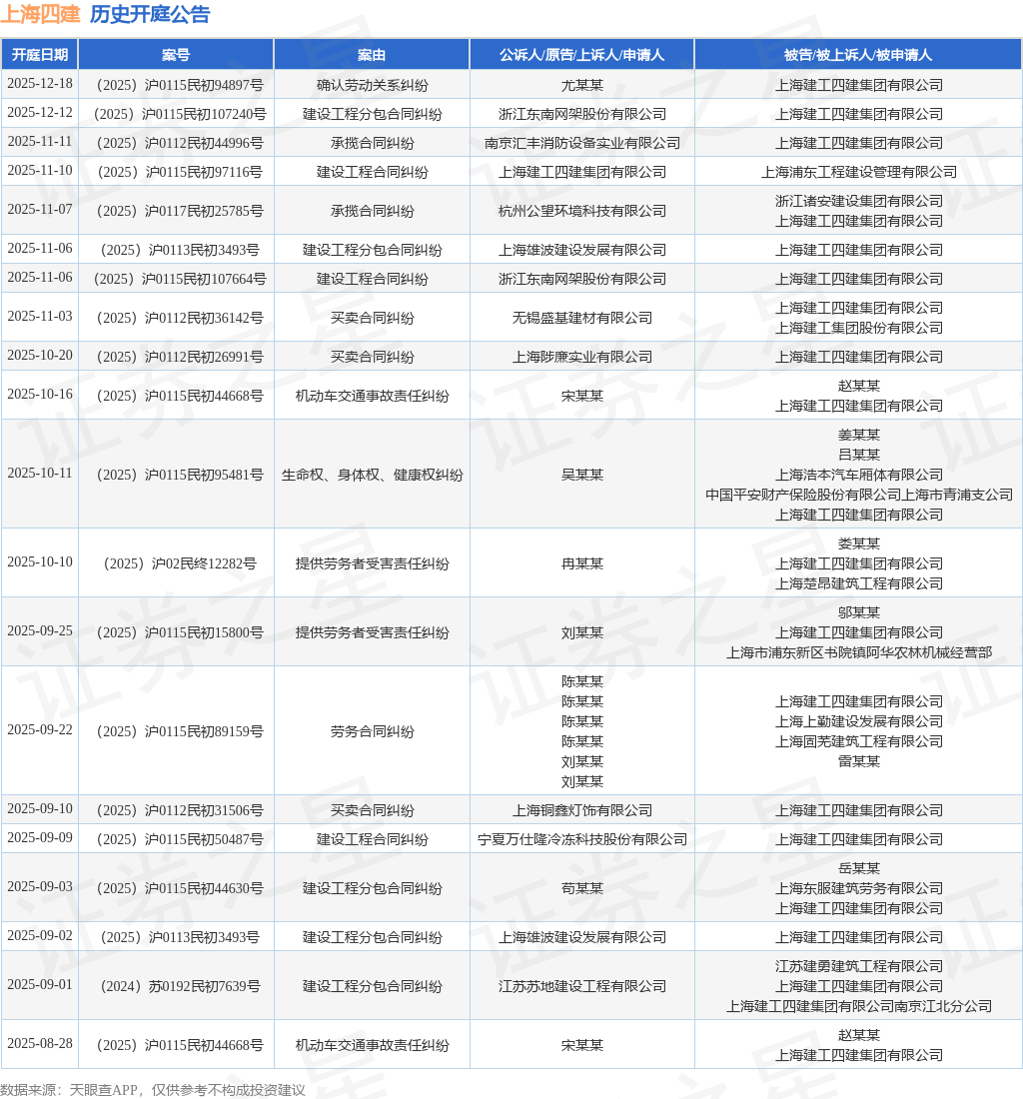
Task: Click plaintiff 江苏苏地建设工程有限公司
Action: point(582,986)
